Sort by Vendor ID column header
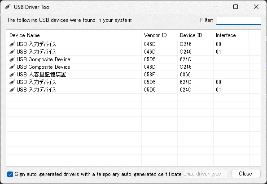Viewport: 267px width, 184px height. pyautogui.click(x=159, y=35)
